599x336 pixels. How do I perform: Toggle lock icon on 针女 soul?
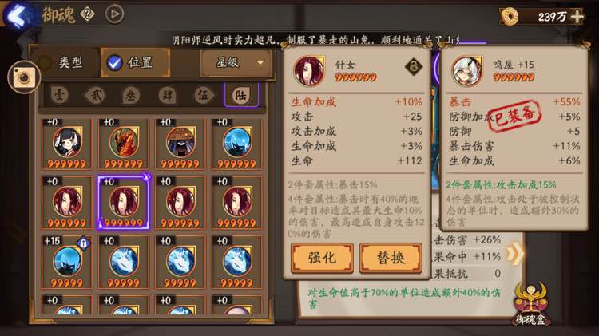[414, 67]
